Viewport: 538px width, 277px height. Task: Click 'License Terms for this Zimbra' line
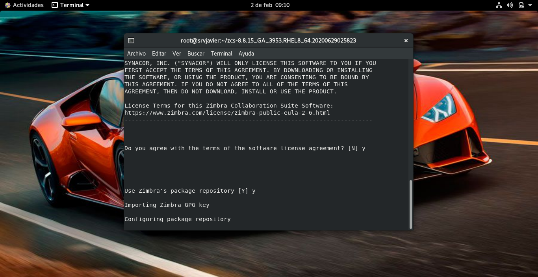tap(229, 106)
